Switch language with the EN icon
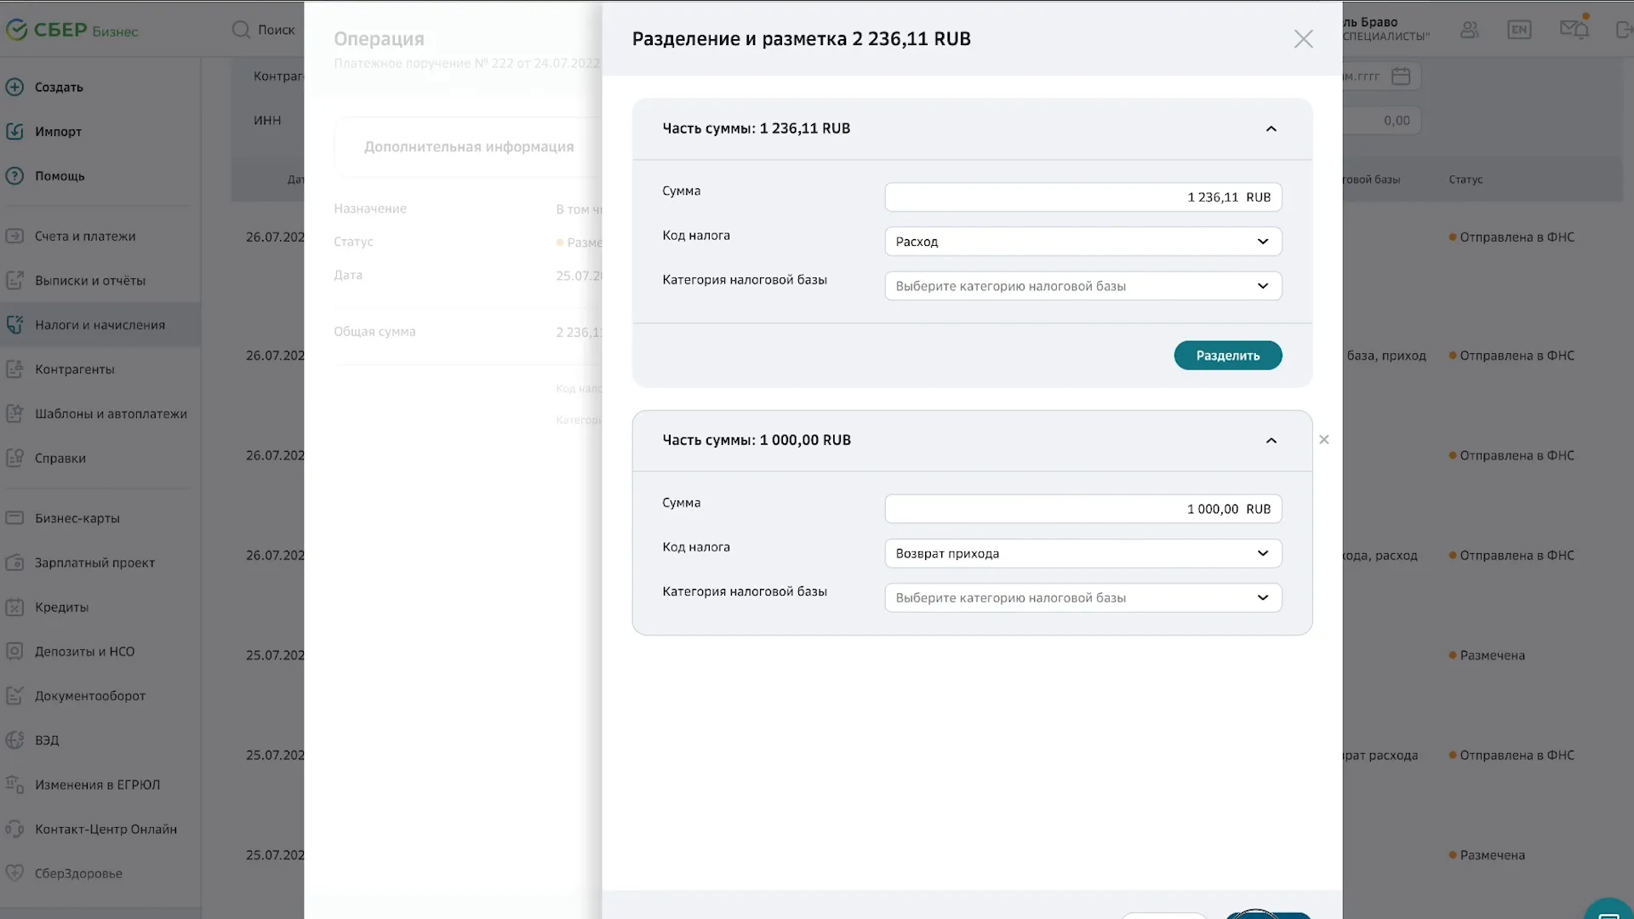The height and width of the screenshot is (919, 1634). (1518, 30)
